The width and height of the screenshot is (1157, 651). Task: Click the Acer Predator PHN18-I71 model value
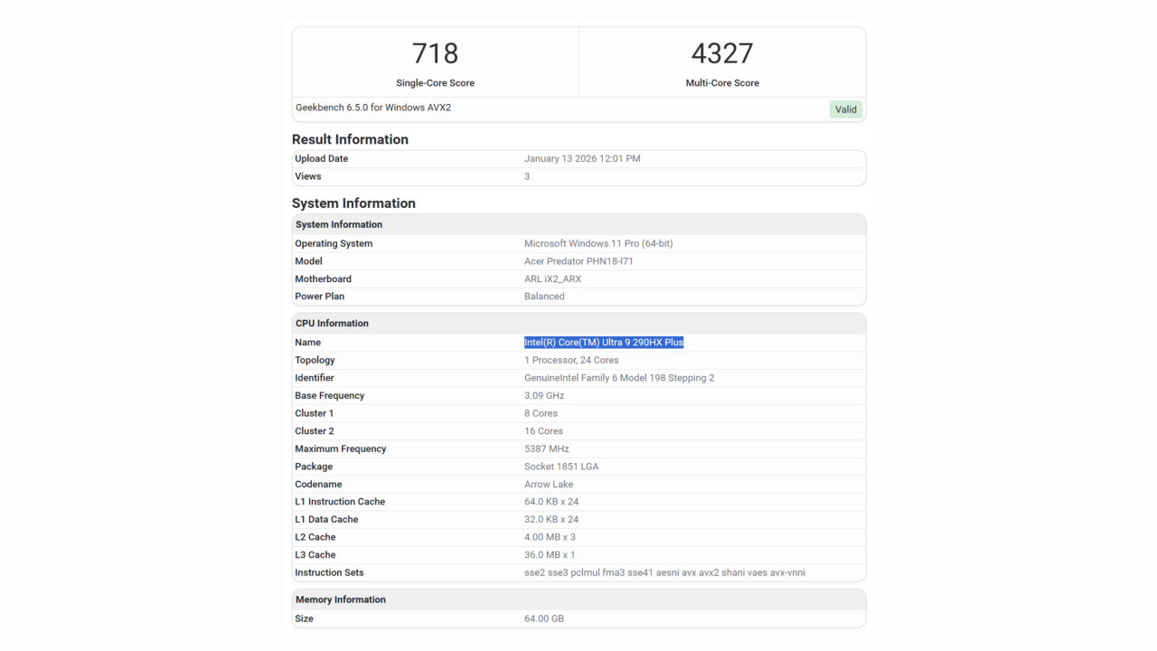(x=578, y=261)
